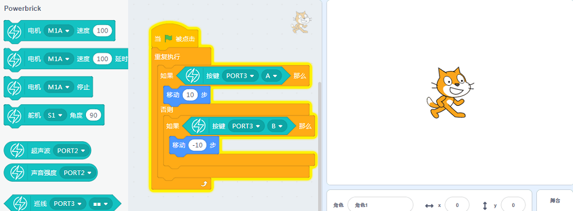Open M1A dropdown in motor speed block

tap(59, 31)
